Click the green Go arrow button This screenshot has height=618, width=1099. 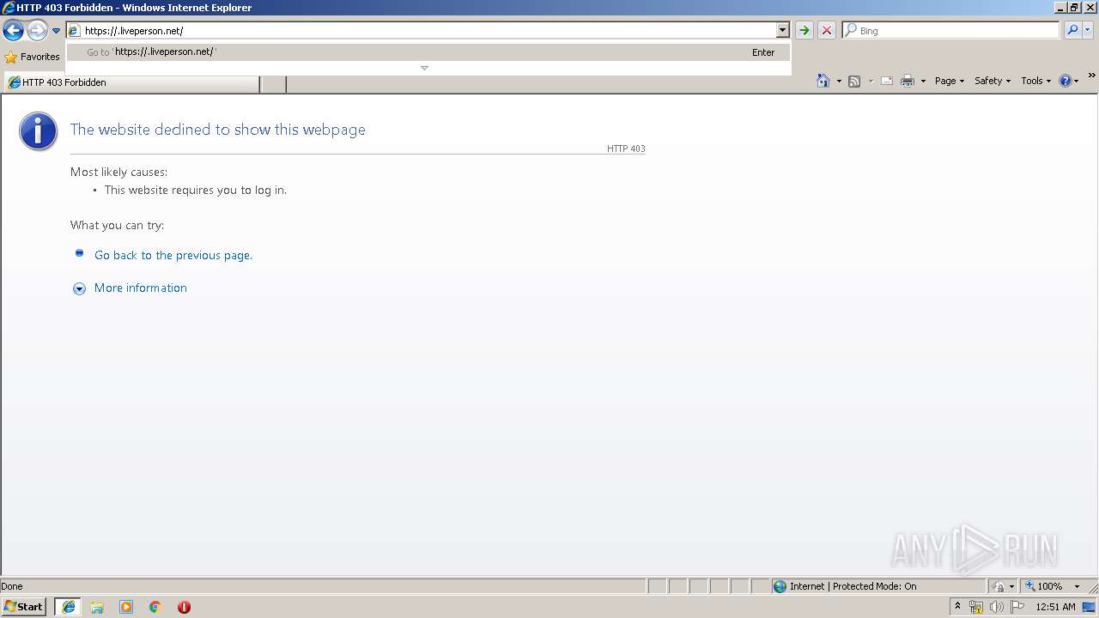pos(804,30)
